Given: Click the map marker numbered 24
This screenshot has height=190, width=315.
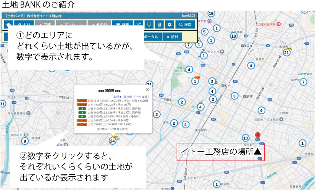Looking at the screenshot, I should pos(112,141).
